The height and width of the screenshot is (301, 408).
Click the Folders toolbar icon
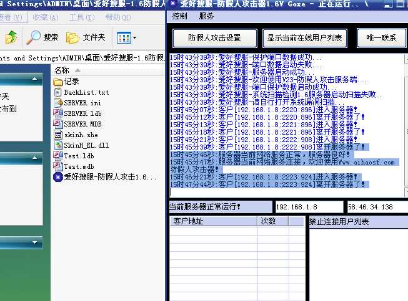click(73, 37)
